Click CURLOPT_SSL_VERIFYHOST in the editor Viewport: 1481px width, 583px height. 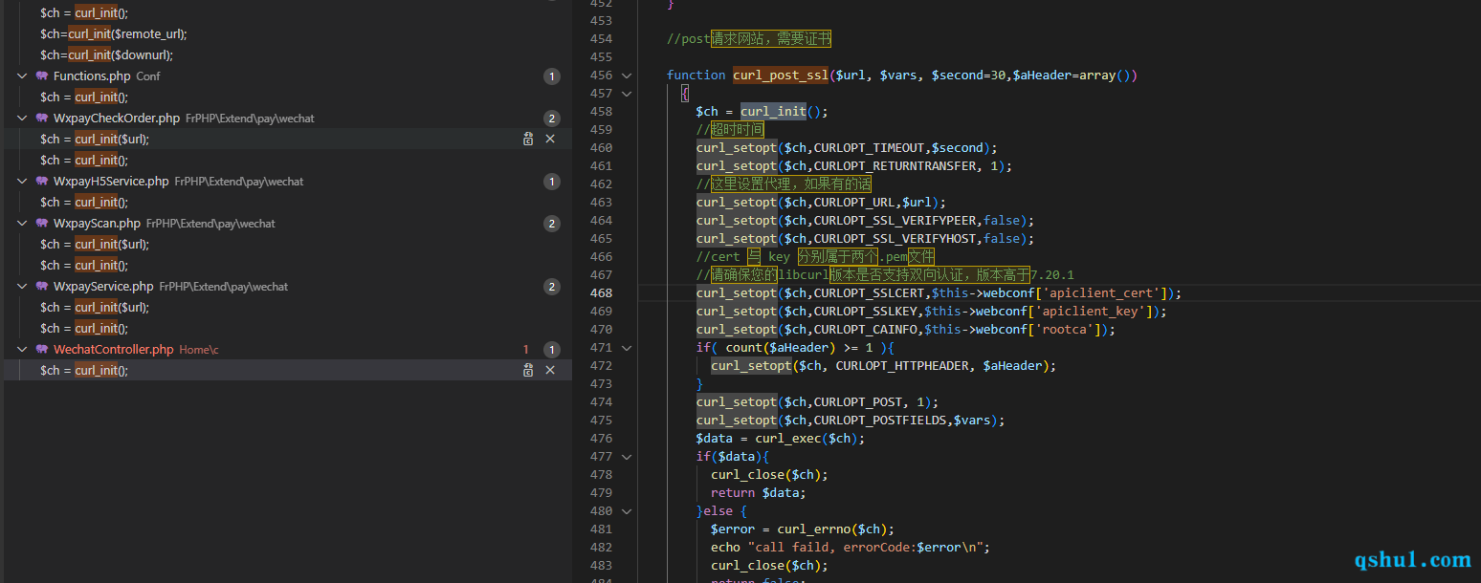coord(895,238)
